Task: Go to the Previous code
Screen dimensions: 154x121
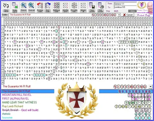Action: tap(40, 7)
